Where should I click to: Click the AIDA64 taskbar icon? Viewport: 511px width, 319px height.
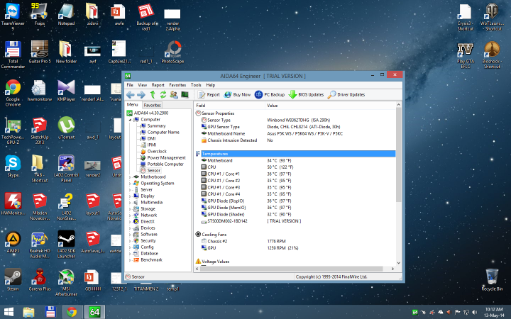[94, 312]
